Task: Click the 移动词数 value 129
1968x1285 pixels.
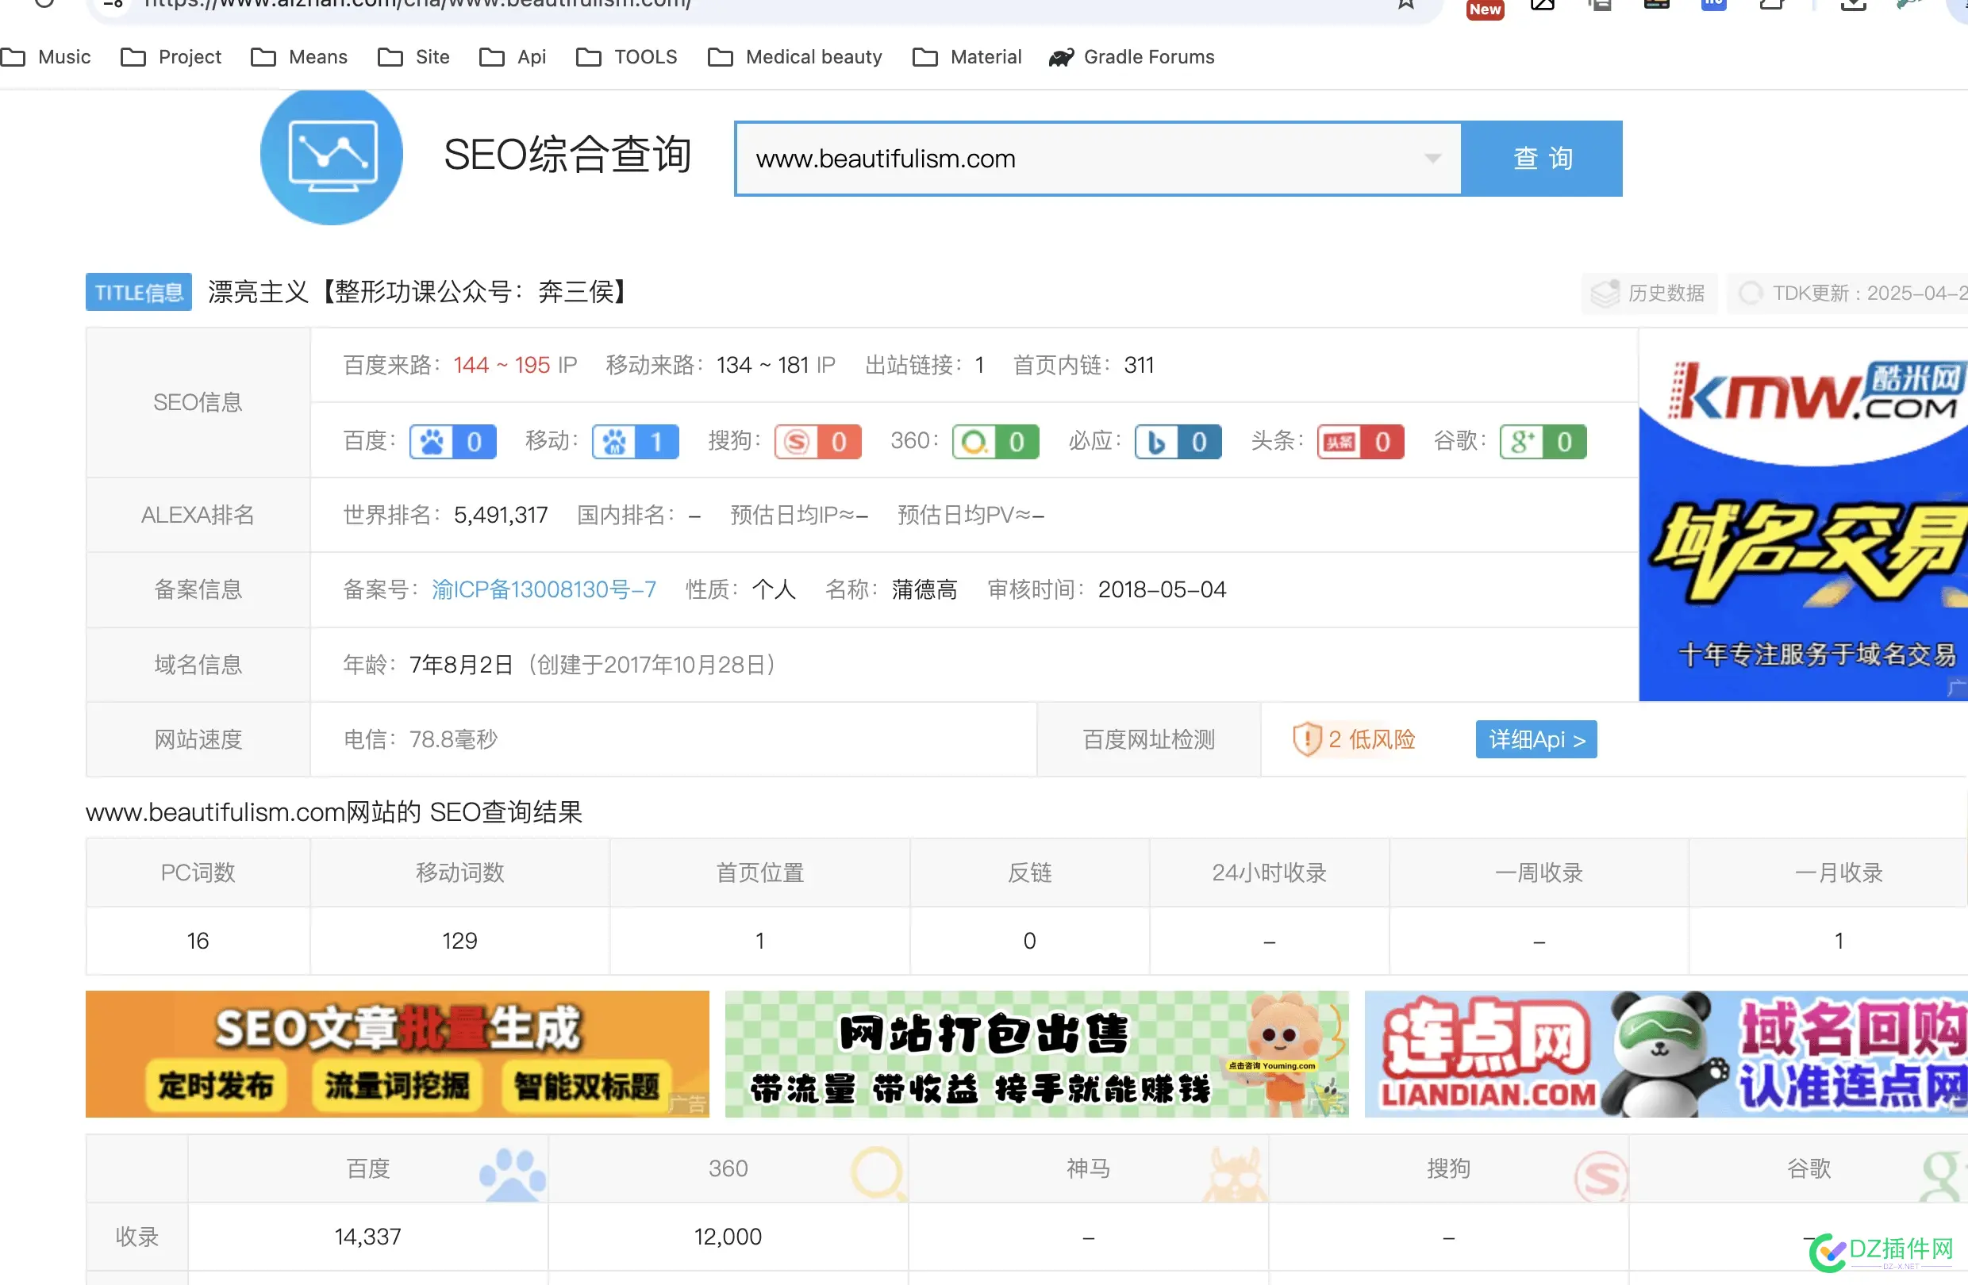Action: tap(459, 941)
